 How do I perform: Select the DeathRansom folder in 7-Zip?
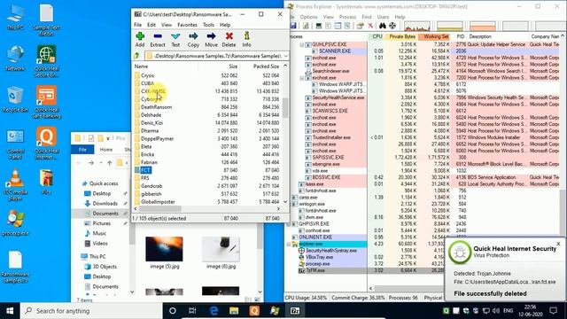tap(156, 107)
